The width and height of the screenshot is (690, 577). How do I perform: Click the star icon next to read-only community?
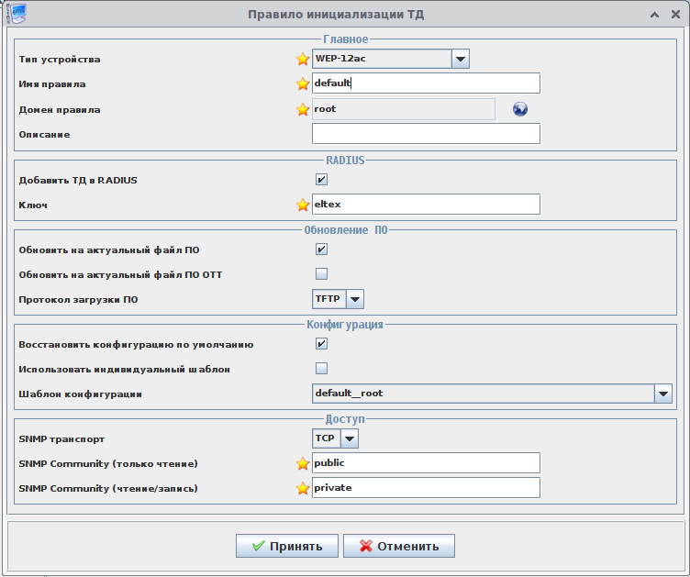click(303, 463)
